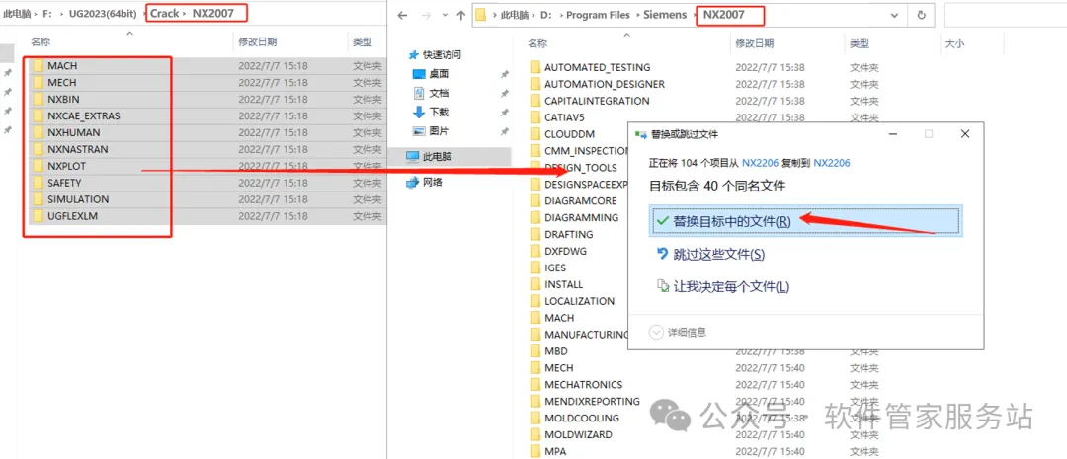Viewport: 1067px width, 459px height.
Task: Sort left window by Type (类型) column
Action: pyautogui.click(x=363, y=42)
